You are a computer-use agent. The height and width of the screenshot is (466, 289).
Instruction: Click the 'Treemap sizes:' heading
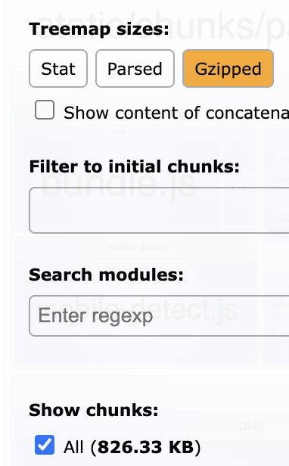(99, 29)
